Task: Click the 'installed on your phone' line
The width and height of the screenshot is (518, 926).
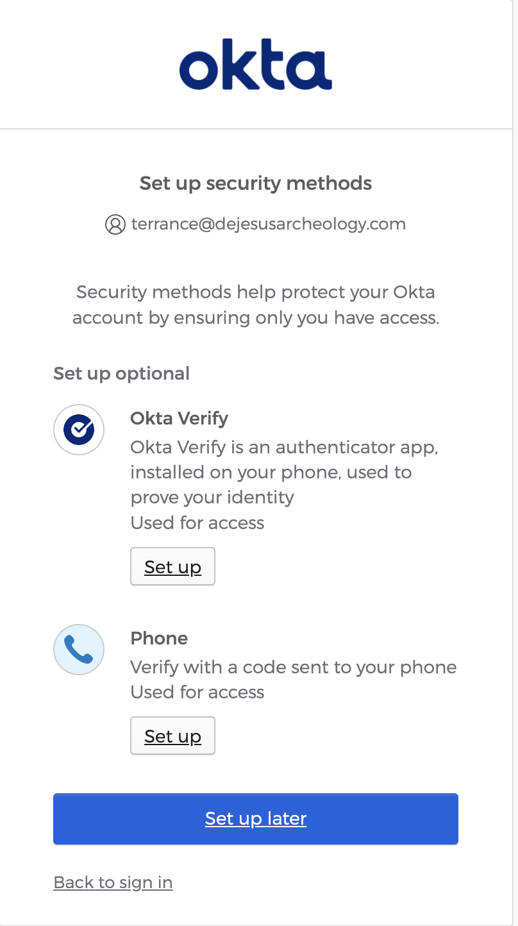Action: pos(271,472)
